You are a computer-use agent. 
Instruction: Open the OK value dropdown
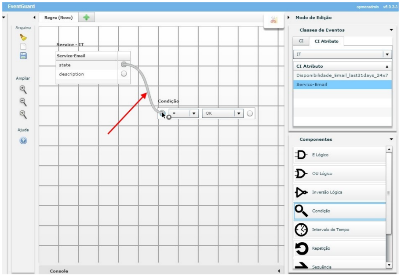tap(239, 113)
